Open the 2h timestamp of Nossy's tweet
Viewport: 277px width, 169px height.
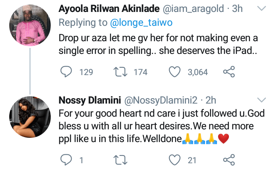(211, 101)
